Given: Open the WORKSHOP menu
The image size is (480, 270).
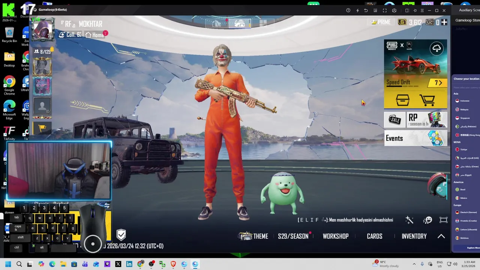Looking at the screenshot, I should click(336, 236).
